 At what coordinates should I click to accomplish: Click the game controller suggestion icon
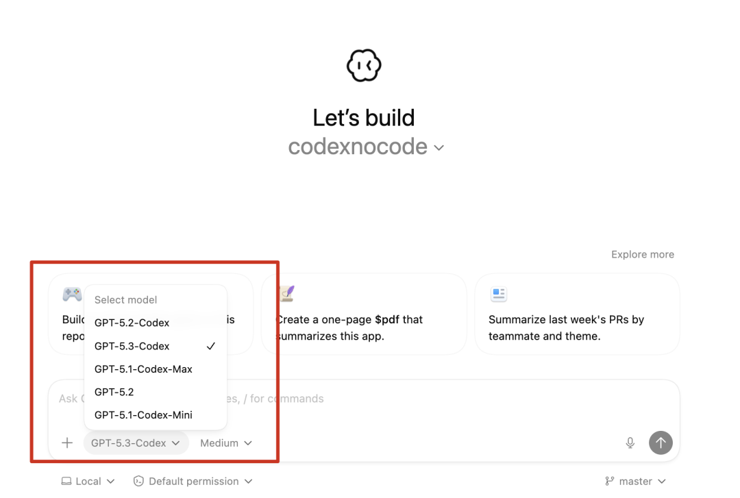point(72,295)
